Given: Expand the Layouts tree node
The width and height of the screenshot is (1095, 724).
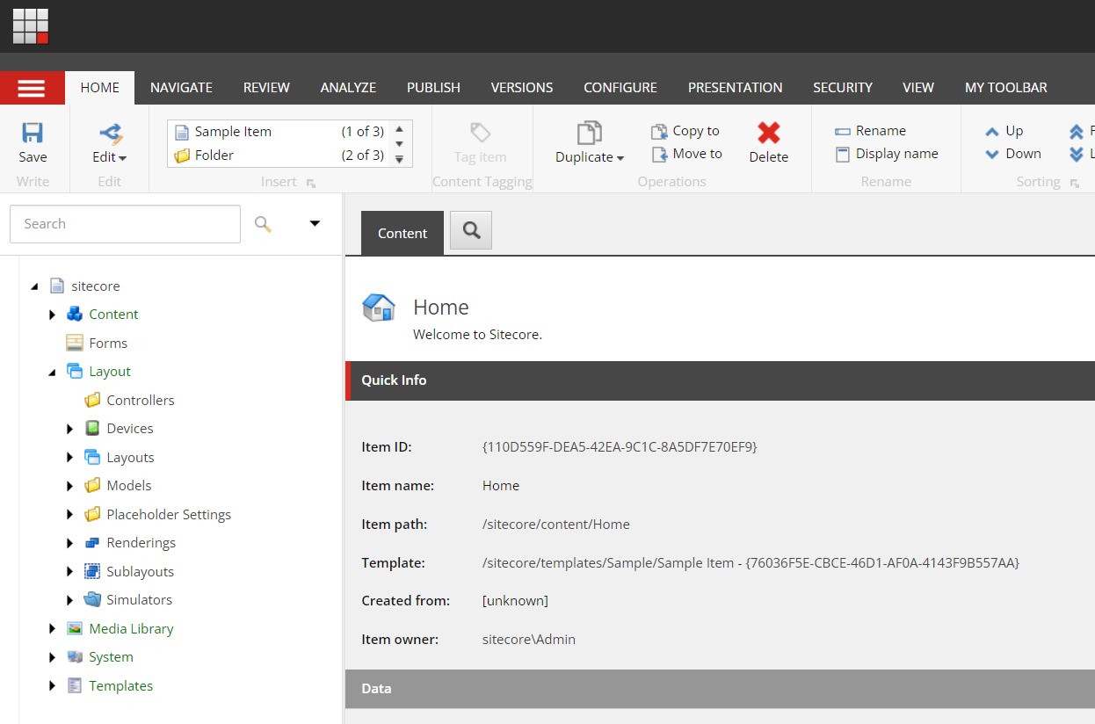Looking at the screenshot, I should 69,458.
